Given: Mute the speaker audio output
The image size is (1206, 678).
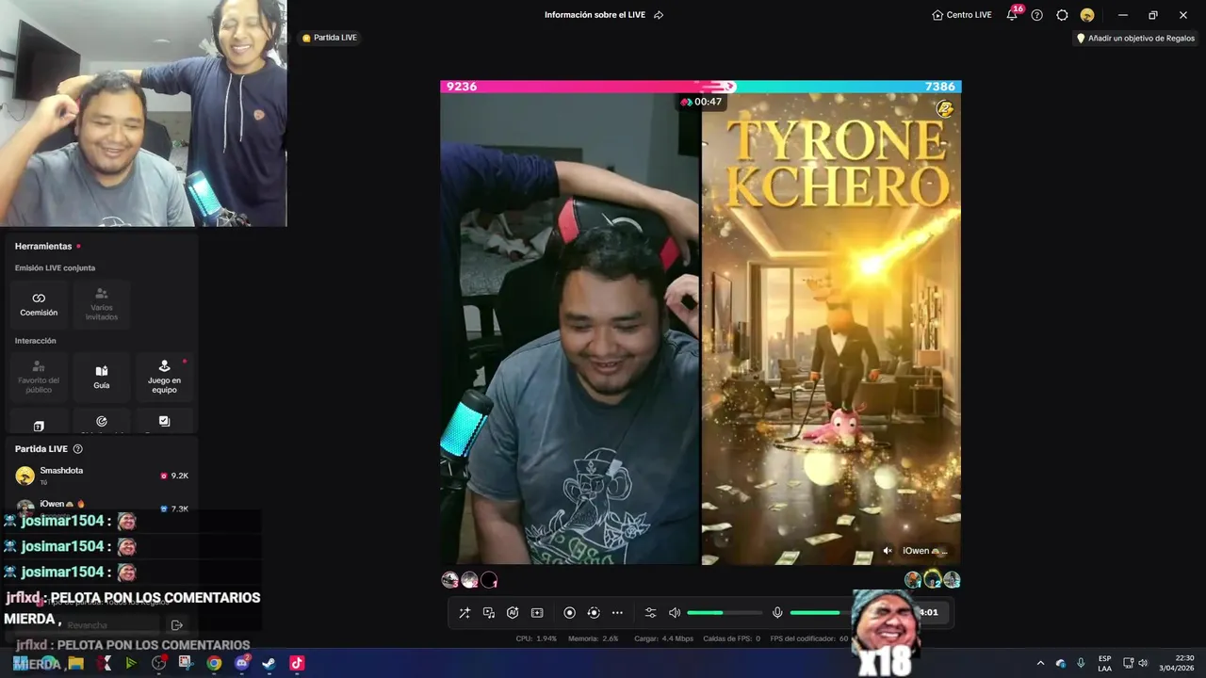Looking at the screenshot, I should [675, 613].
